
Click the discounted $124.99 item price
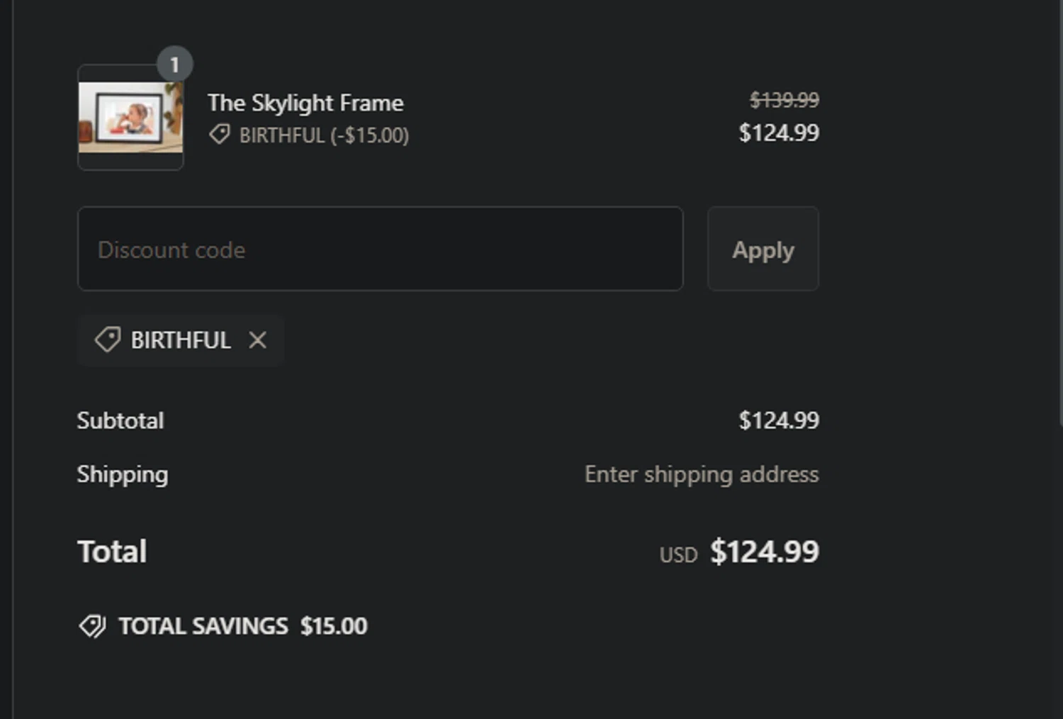[779, 133]
